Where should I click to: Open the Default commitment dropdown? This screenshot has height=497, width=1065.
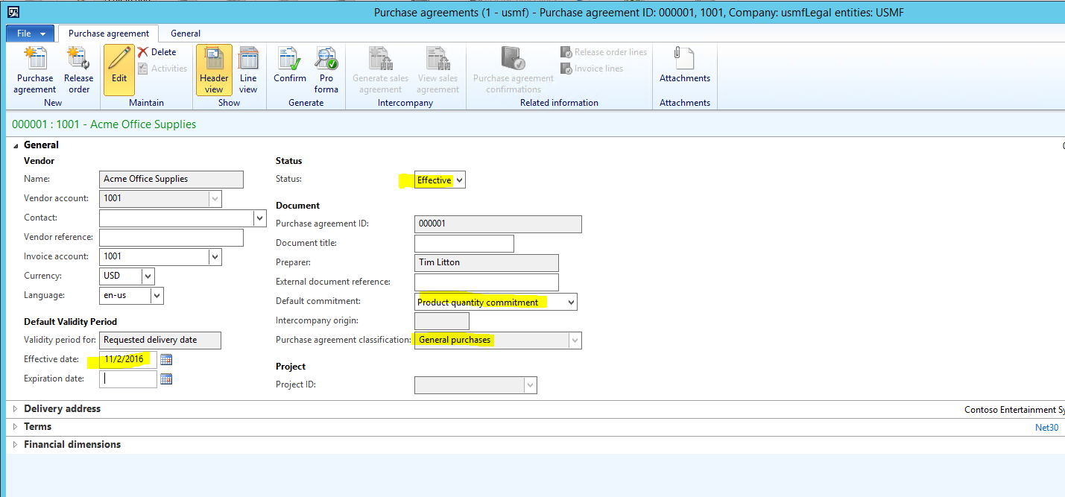coord(571,302)
